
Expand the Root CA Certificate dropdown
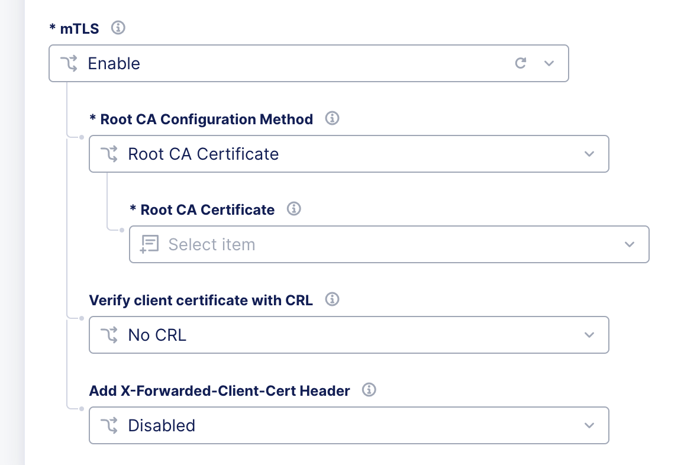(629, 244)
